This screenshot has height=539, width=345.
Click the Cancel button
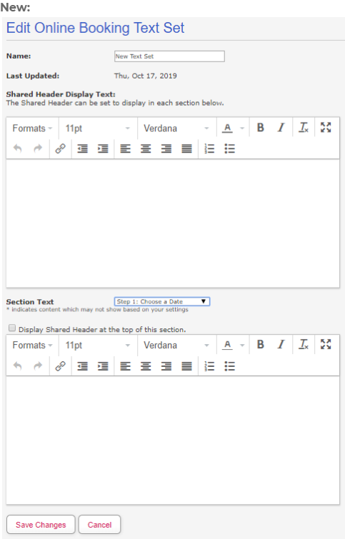pos(99,525)
